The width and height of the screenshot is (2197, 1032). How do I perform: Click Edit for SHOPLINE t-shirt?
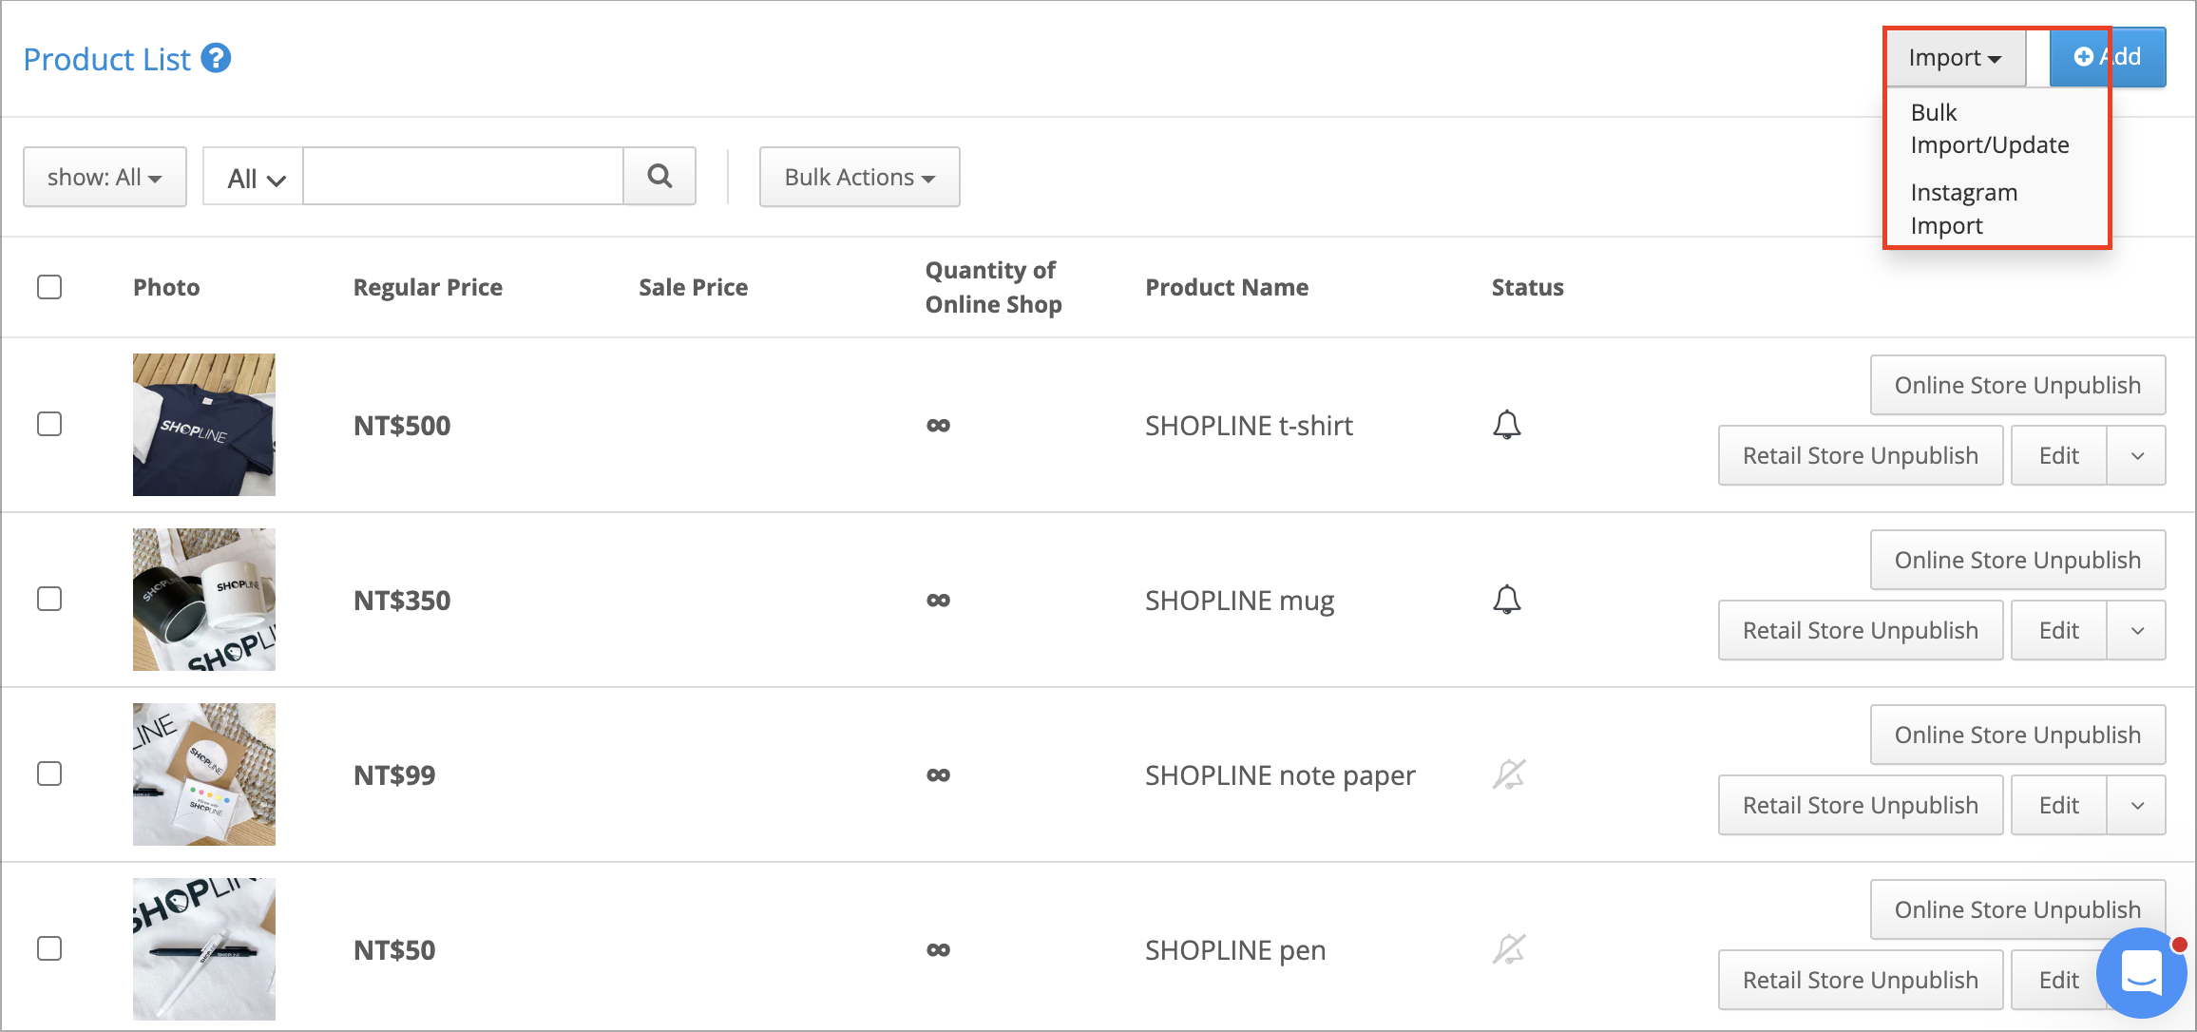2059,455
